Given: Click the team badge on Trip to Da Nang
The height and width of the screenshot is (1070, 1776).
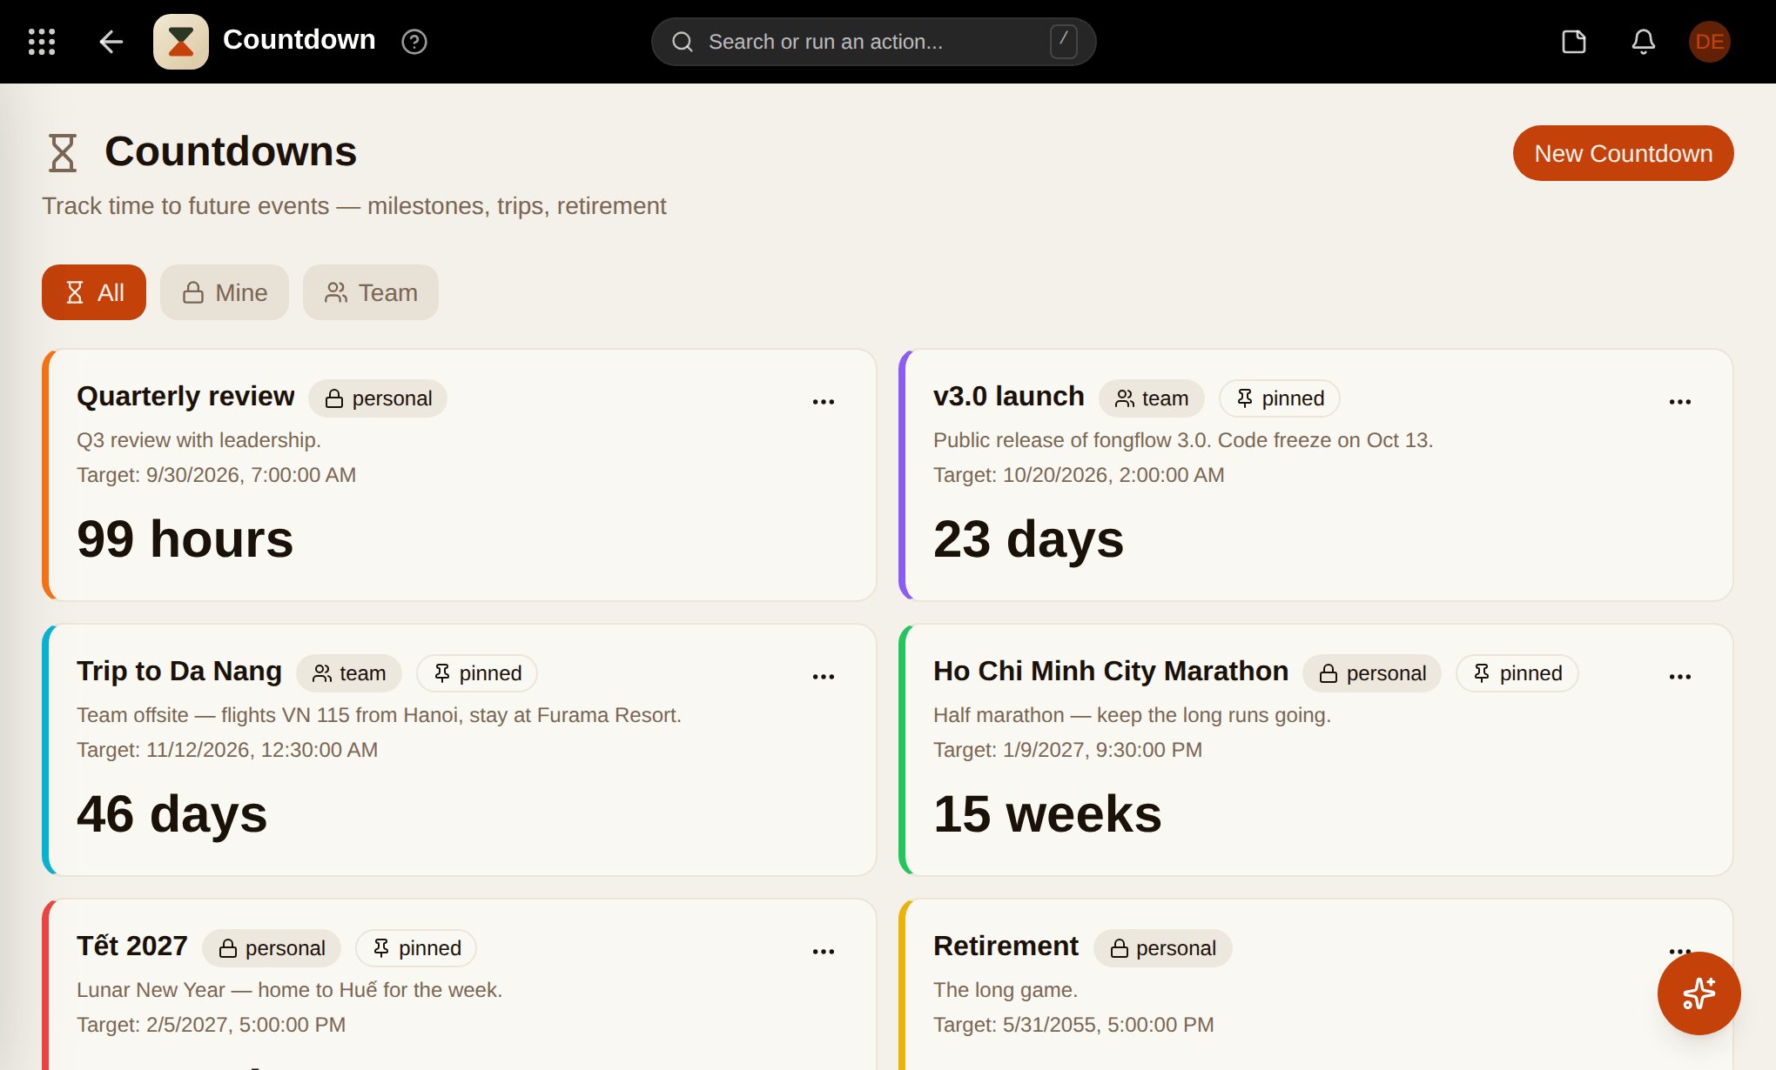Looking at the screenshot, I should (x=348, y=673).
